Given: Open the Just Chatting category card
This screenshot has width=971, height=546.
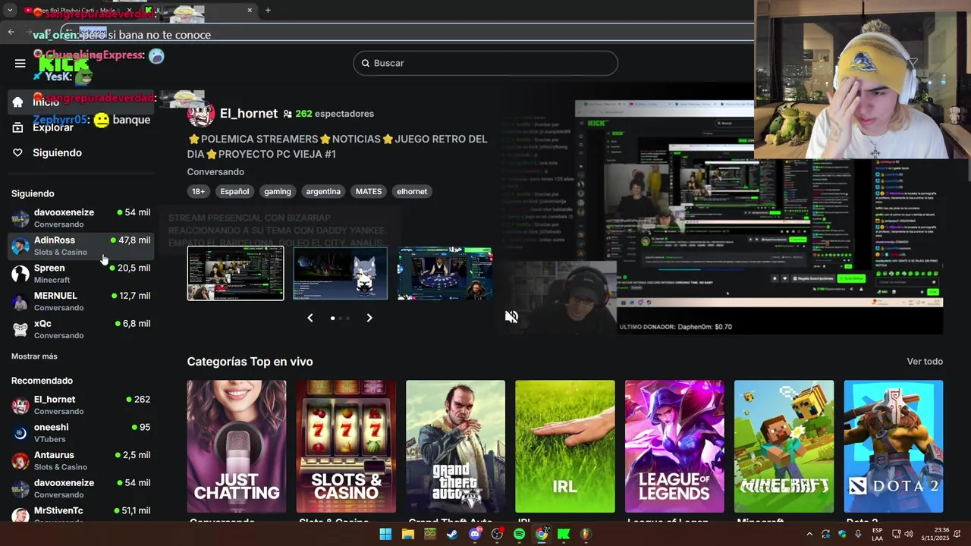Looking at the screenshot, I should click(x=237, y=446).
